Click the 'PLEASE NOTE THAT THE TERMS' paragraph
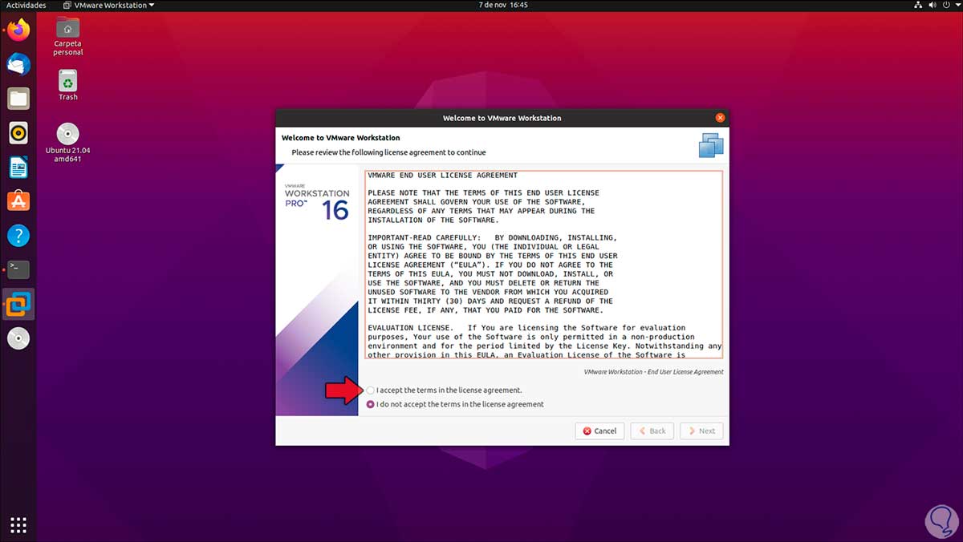 point(483,206)
